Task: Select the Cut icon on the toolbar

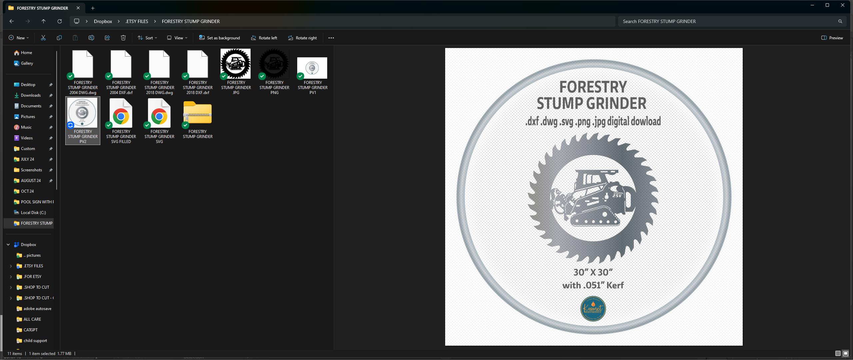Action: [x=43, y=38]
